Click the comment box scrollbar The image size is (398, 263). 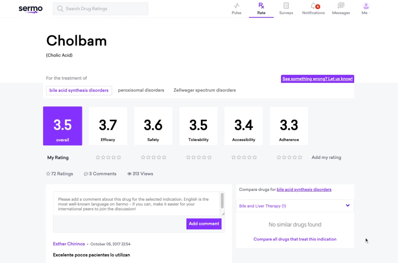222,201
